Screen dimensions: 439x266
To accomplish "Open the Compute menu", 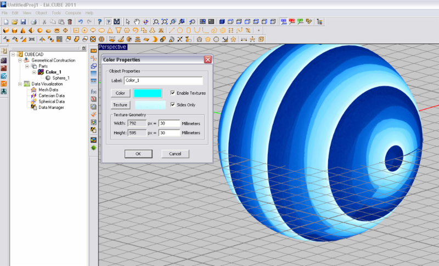I will 72,13.
